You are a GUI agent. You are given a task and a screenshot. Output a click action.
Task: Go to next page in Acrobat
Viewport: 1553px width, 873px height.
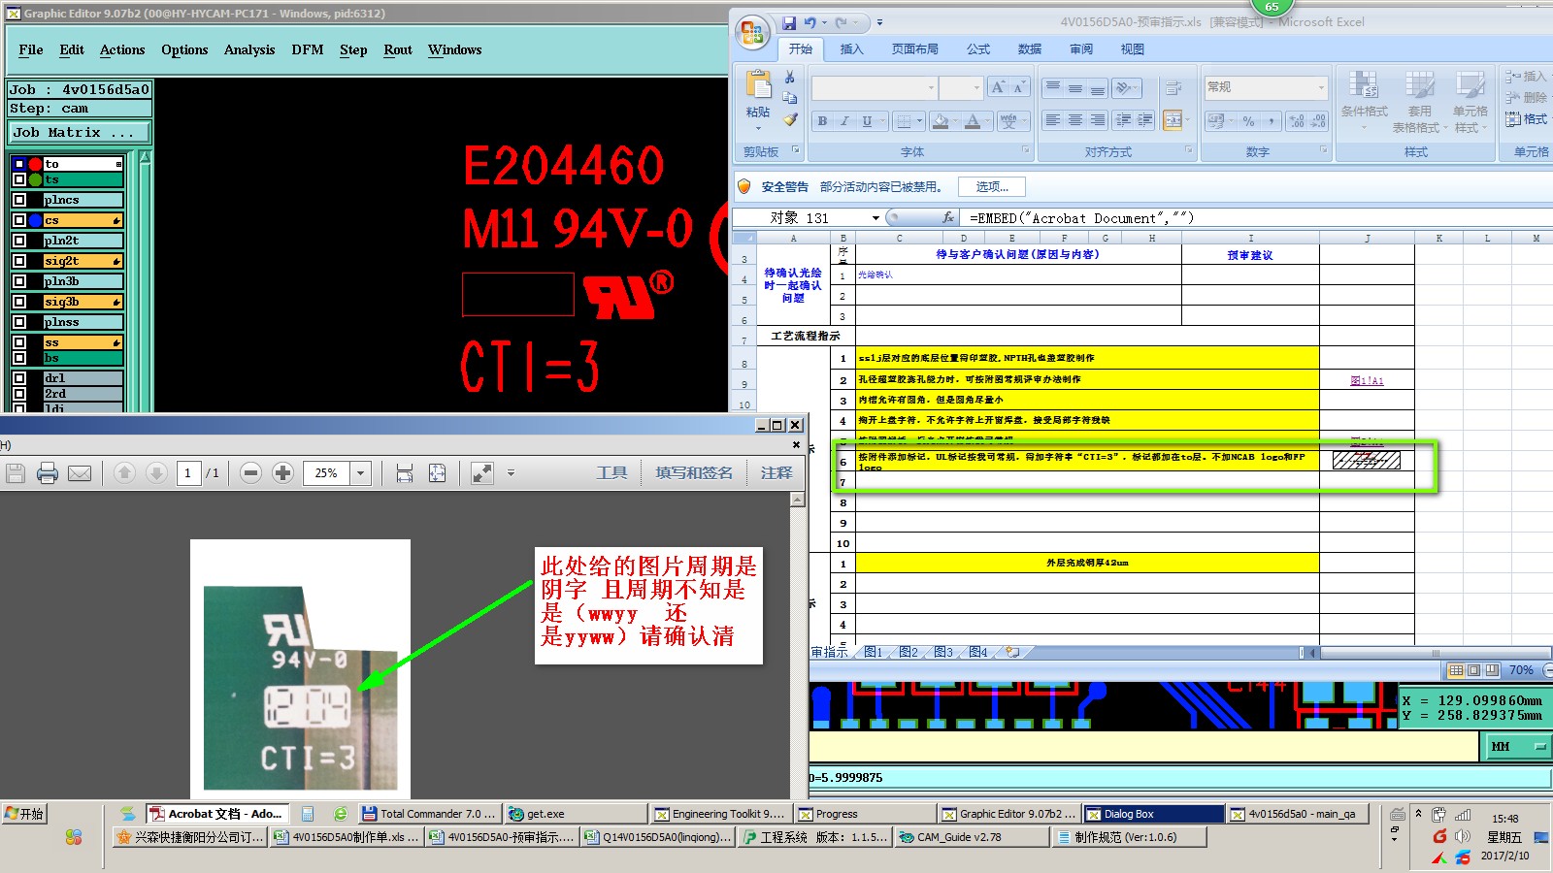156,473
